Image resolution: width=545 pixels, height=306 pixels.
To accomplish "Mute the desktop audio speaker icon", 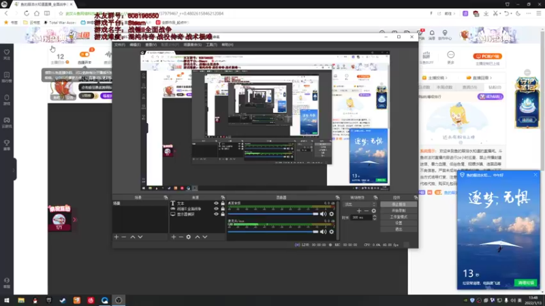I will coord(323,214).
